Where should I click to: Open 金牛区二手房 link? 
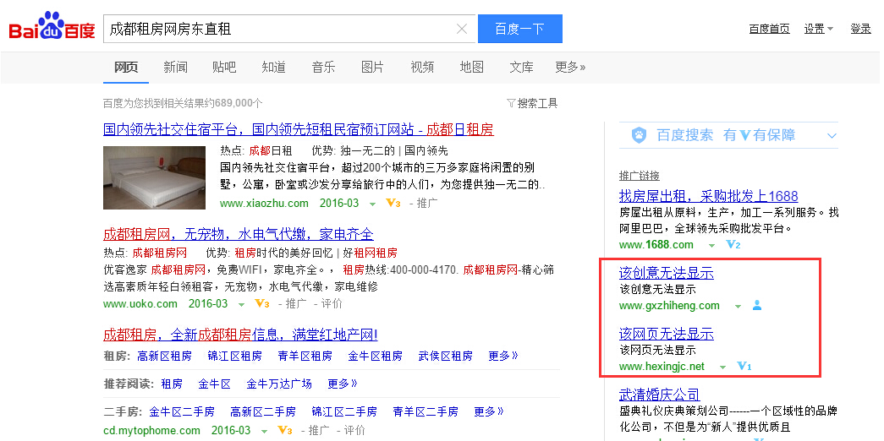tap(182, 411)
